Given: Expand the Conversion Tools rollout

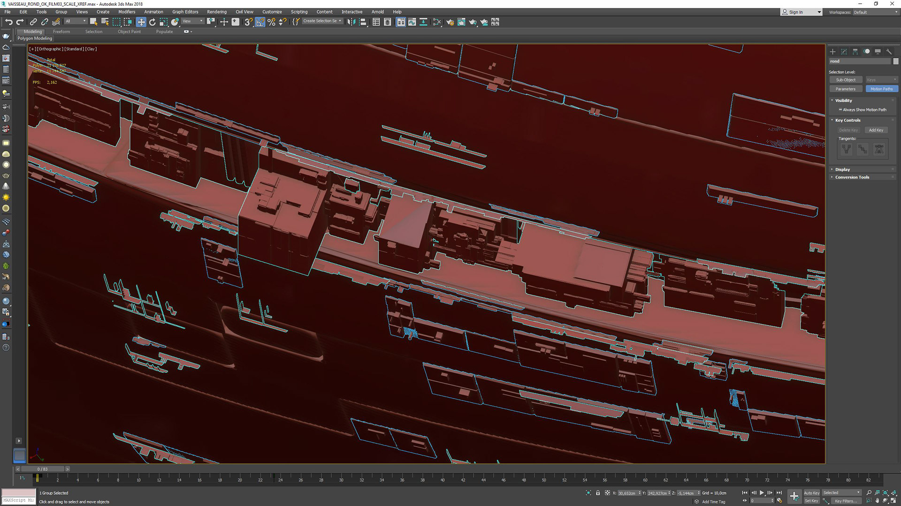Looking at the screenshot, I should coord(852,177).
